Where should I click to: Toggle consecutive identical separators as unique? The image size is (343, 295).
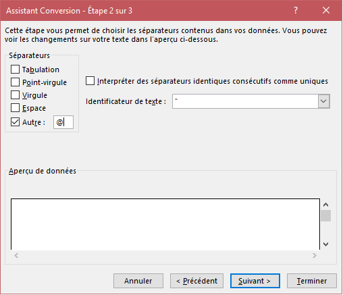coord(90,81)
